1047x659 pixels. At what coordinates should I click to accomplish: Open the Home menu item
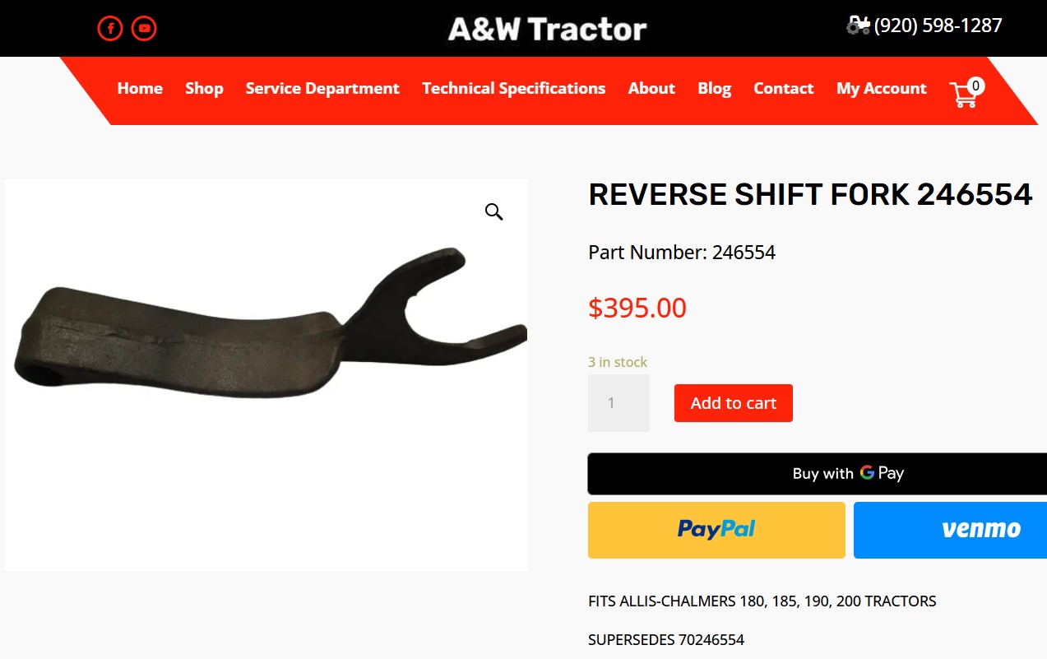click(x=140, y=89)
